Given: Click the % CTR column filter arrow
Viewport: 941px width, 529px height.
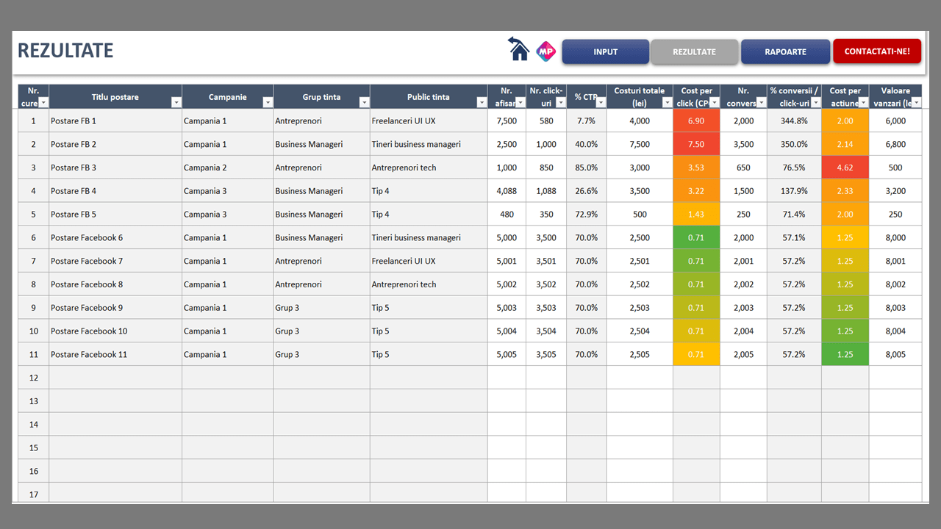Looking at the screenshot, I should (600, 103).
